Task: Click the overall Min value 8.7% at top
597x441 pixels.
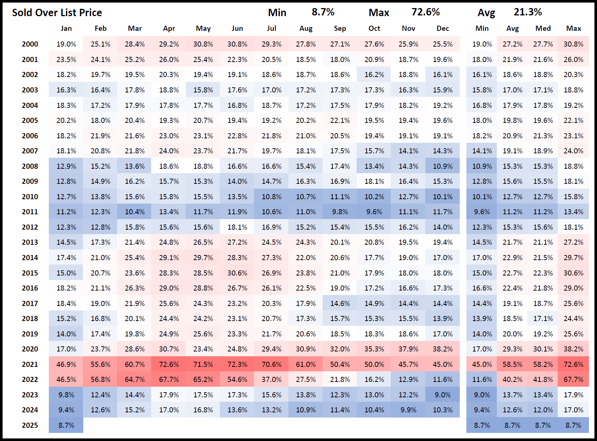Action: 323,12
